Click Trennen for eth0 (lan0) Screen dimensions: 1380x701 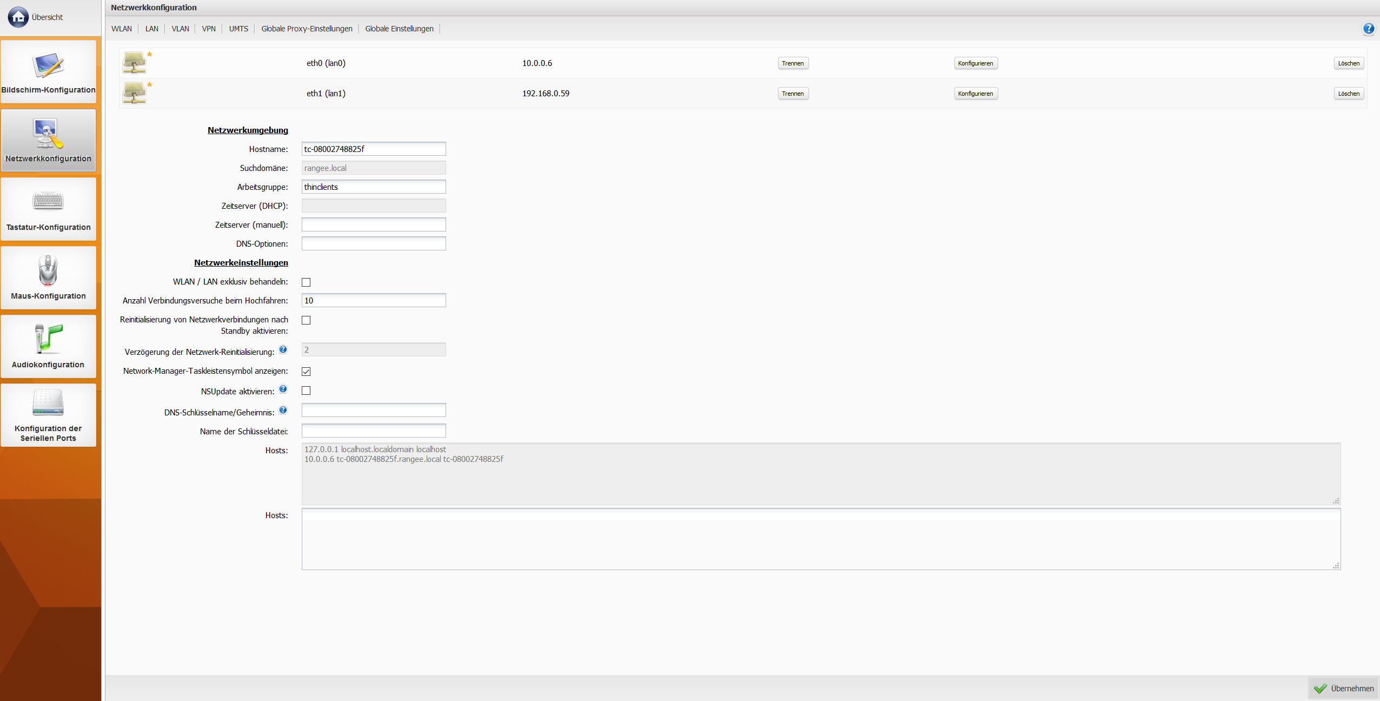793,63
